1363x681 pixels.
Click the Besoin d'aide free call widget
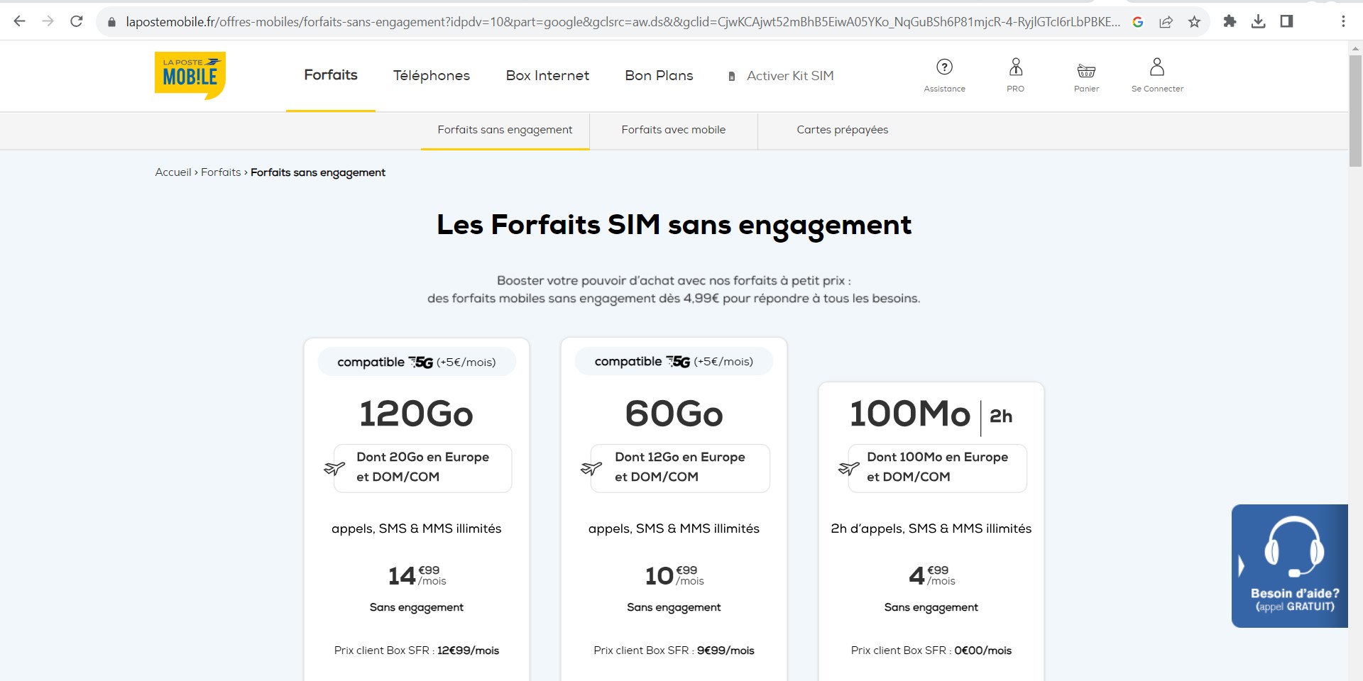click(x=1289, y=565)
